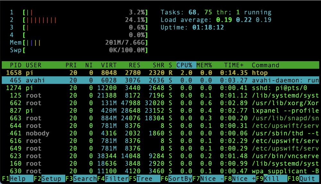Select the nobody user /usr/sbin/thd row
The width and height of the screenshot is (321, 184).
click(160, 133)
